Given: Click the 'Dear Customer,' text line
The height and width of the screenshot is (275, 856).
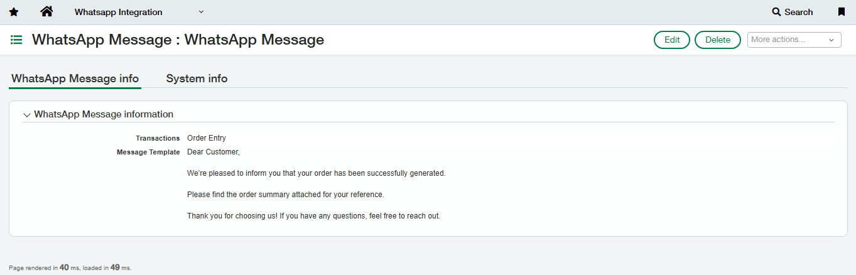Looking at the screenshot, I should click(x=214, y=152).
